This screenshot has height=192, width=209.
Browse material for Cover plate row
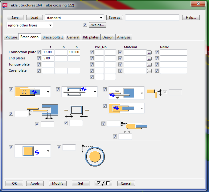point(149,71)
